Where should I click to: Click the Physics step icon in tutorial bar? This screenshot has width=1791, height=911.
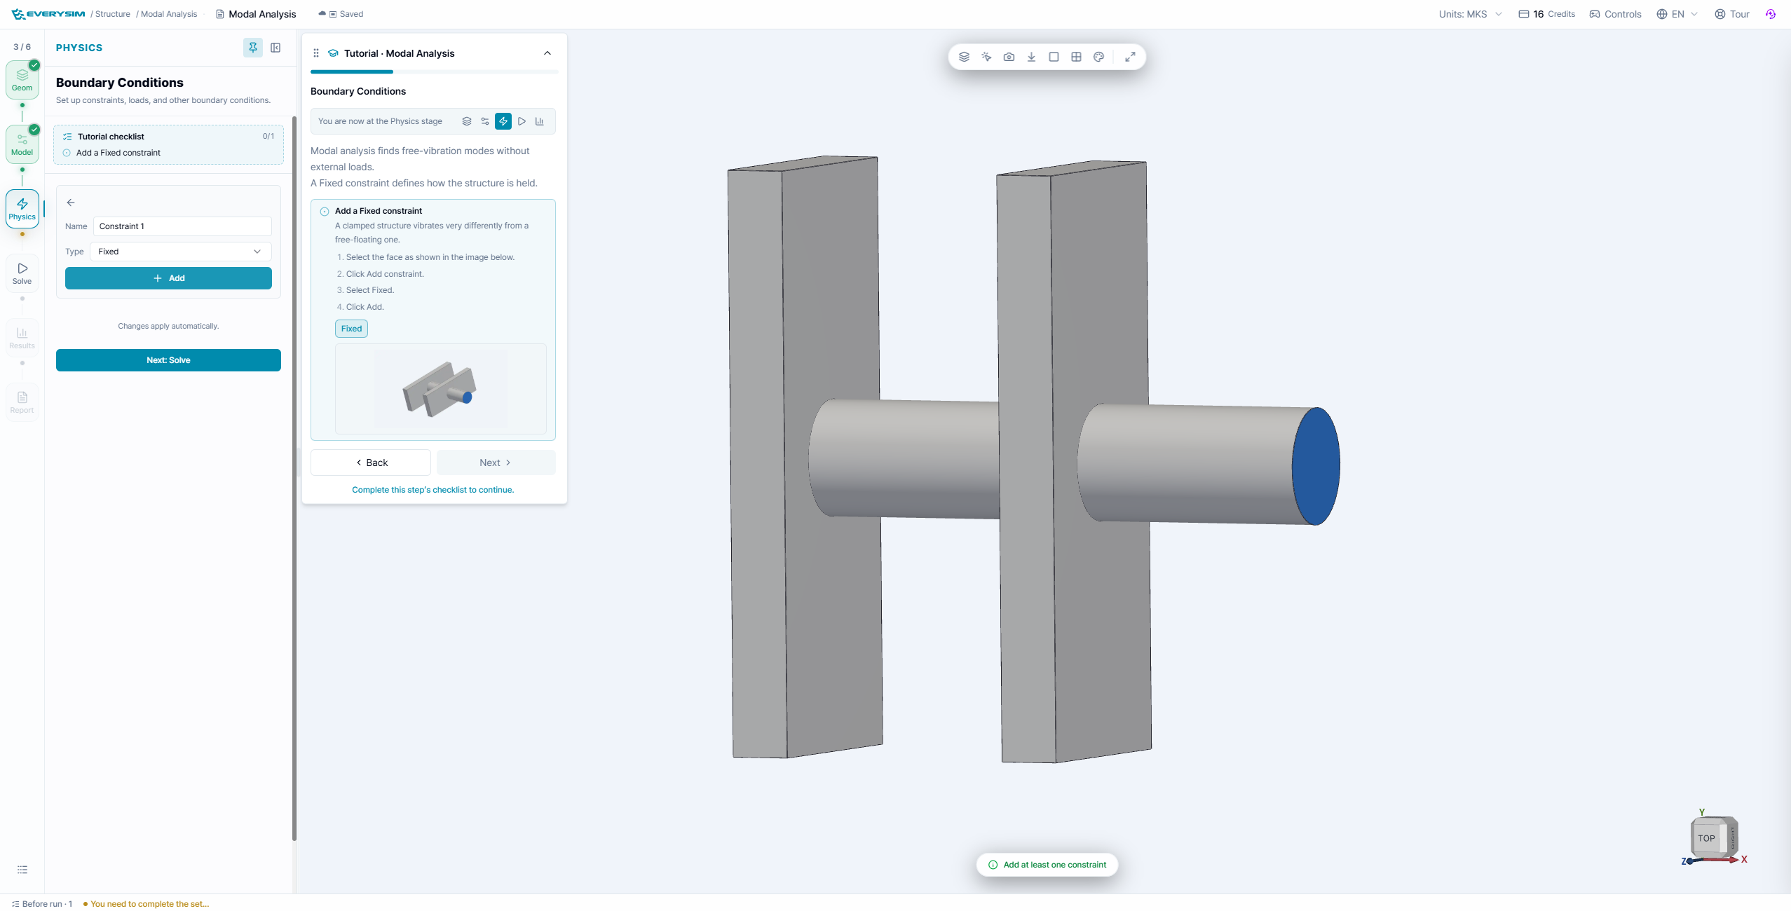pos(503,121)
